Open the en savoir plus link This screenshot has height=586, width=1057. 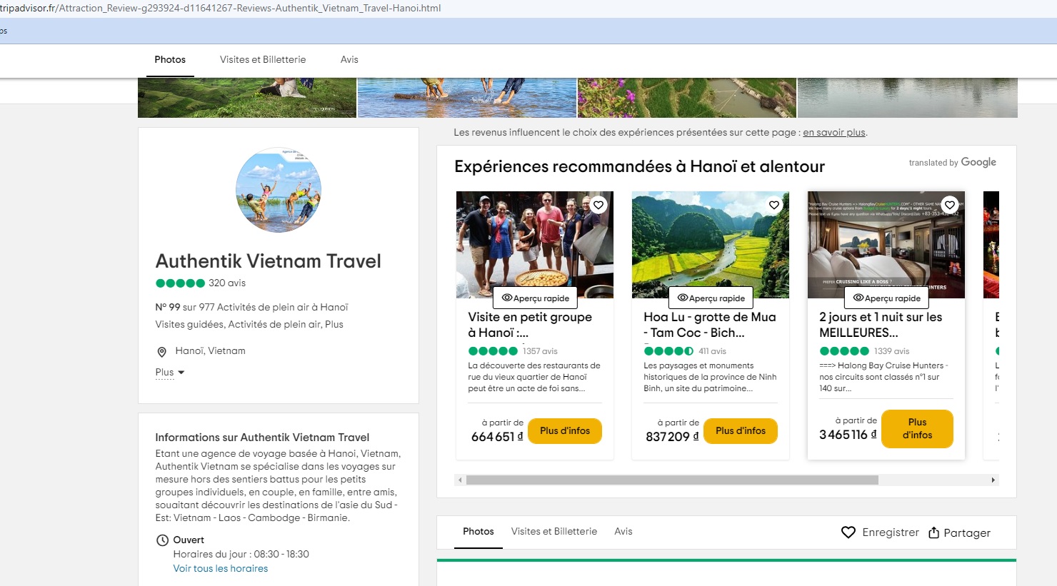pyautogui.click(x=833, y=133)
